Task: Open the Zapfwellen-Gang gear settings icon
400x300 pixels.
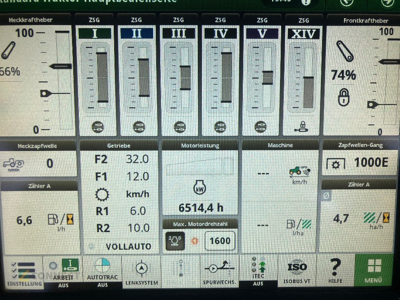Action: 335,164
